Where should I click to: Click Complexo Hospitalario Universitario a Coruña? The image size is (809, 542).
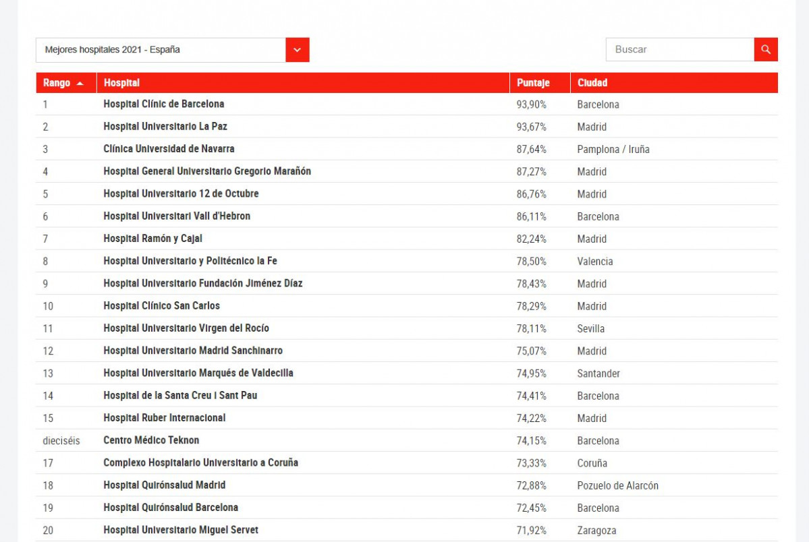click(199, 463)
